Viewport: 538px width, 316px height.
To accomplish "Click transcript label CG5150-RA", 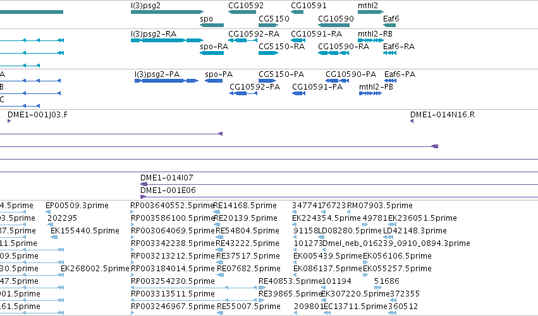I will [x=282, y=46].
